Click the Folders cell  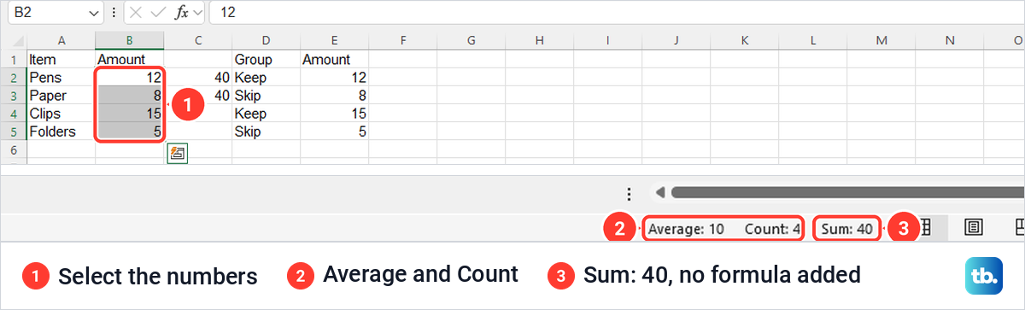click(61, 132)
